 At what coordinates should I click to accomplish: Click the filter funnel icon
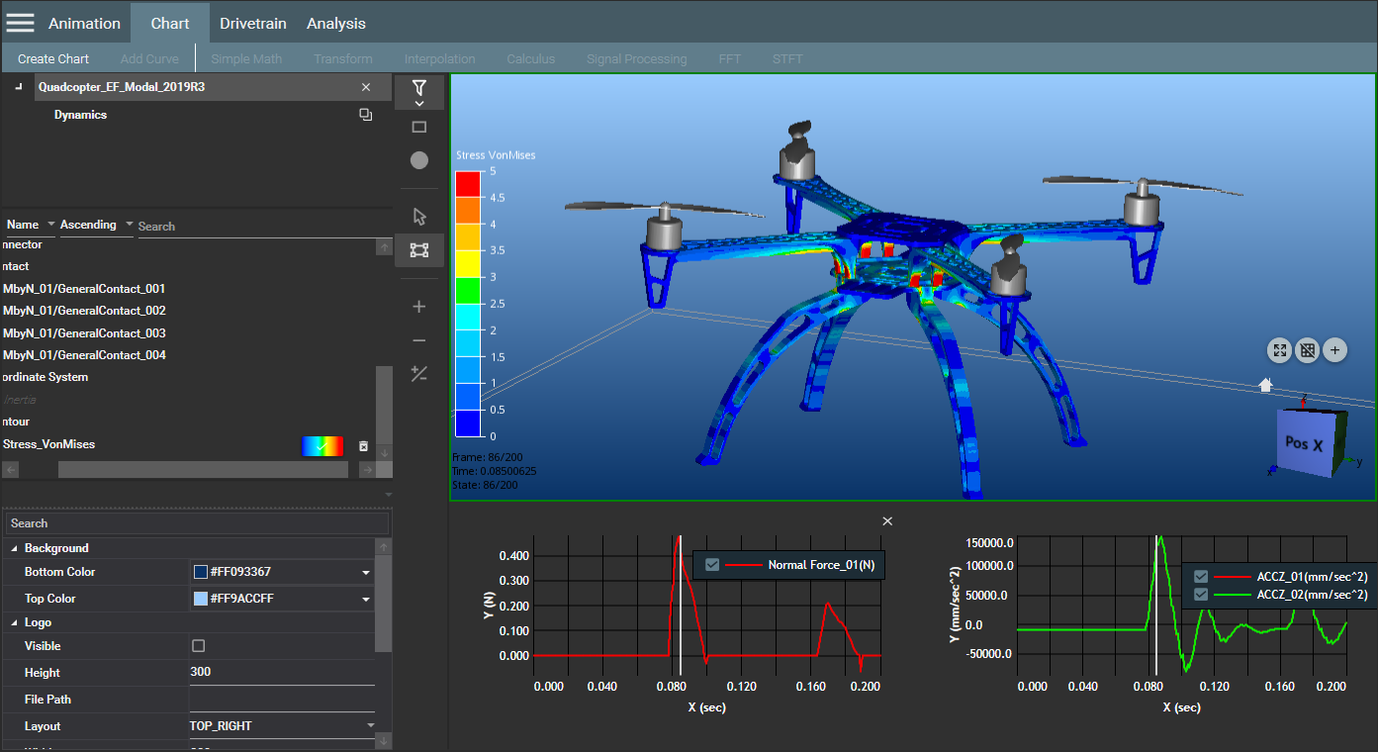pyautogui.click(x=418, y=88)
